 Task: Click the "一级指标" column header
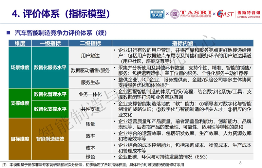point(50,43)
